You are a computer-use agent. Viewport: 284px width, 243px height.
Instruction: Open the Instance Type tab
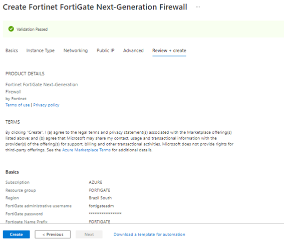coord(41,51)
